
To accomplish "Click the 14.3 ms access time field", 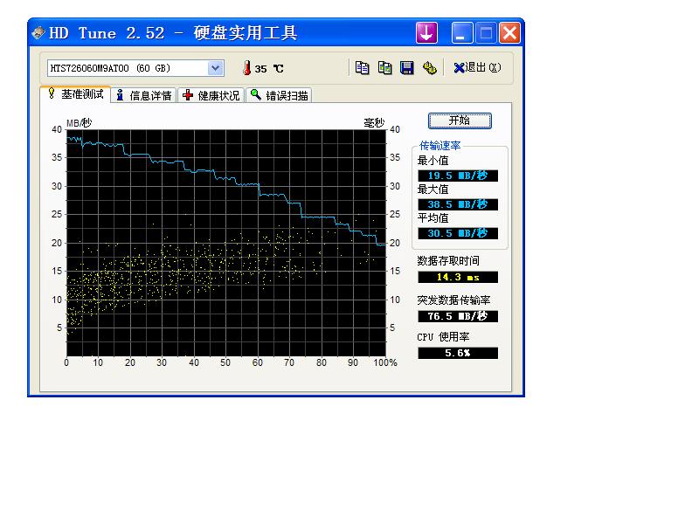I will click(458, 277).
